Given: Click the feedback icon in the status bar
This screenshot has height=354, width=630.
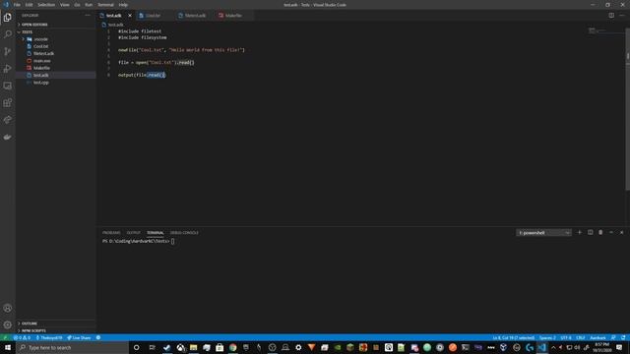Looking at the screenshot, I should (613, 338).
